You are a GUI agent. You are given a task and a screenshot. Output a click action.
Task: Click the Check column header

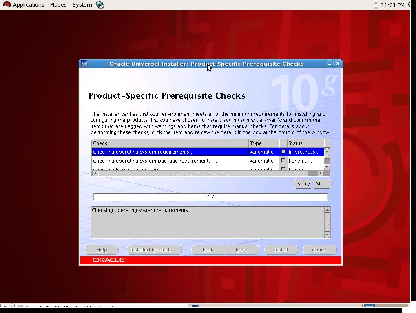coord(170,143)
